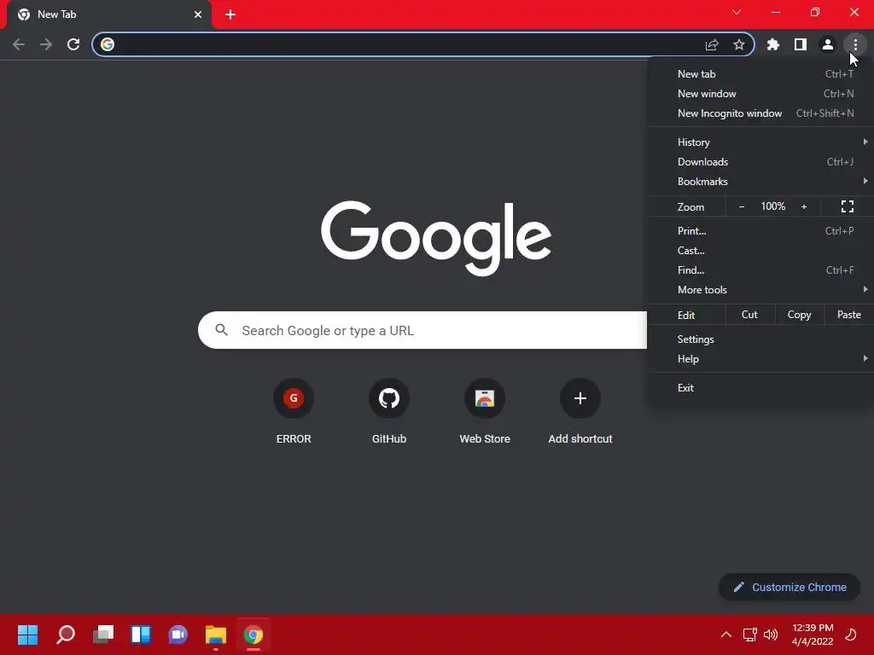Close the New Tab tab
The height and width of the screenshot is (655, 874).
(198, 14)
